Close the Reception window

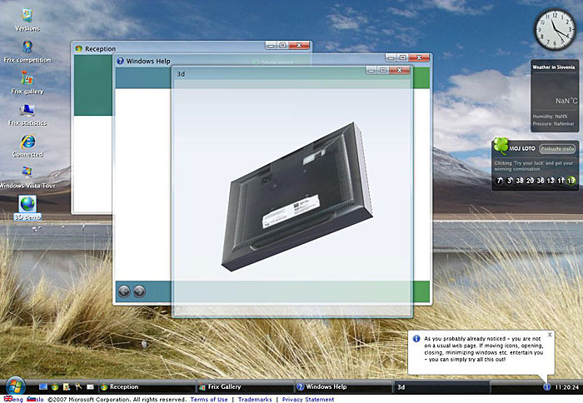coord(299,45)
